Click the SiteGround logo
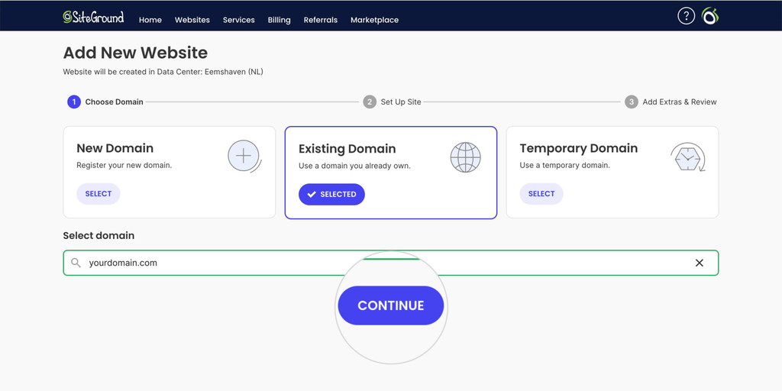The width and height of the screenshot is (782, 391). [93, 17]
